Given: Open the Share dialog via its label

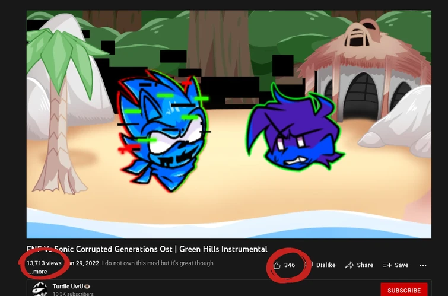Looking at the screenshot, I should coord(365,265).
